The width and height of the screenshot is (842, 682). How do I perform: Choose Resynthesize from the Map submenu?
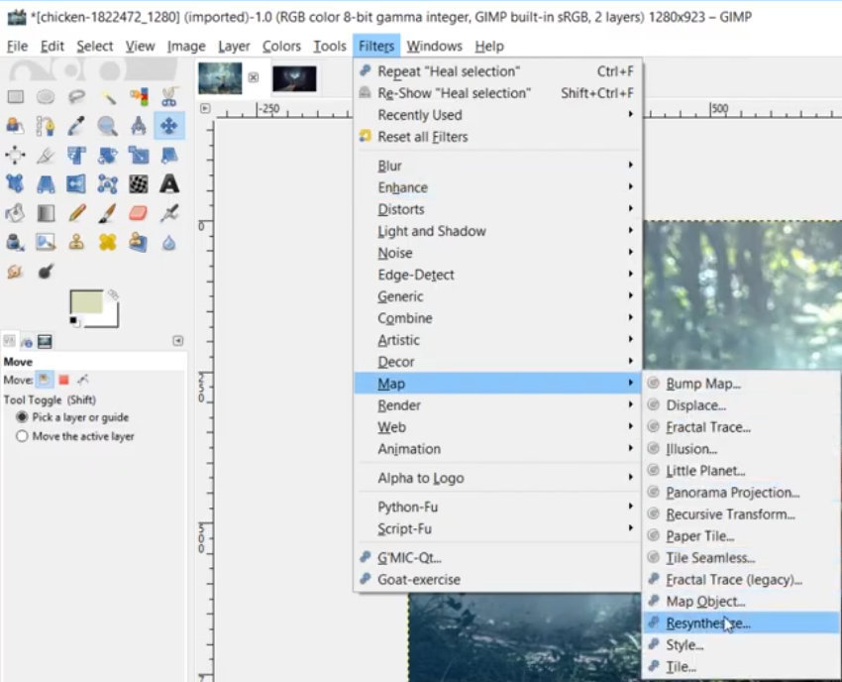click(x=742, y=623)
